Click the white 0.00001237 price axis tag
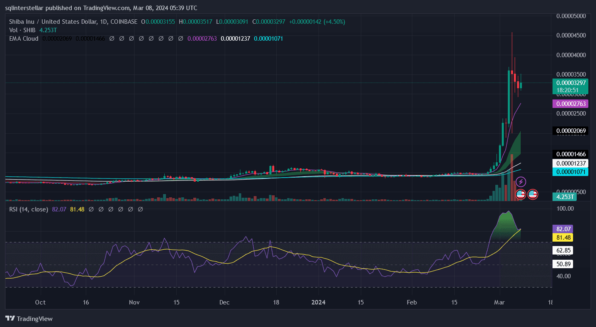Image resolution: width=596 pixels, height=327 pixels. pos(571,163)
